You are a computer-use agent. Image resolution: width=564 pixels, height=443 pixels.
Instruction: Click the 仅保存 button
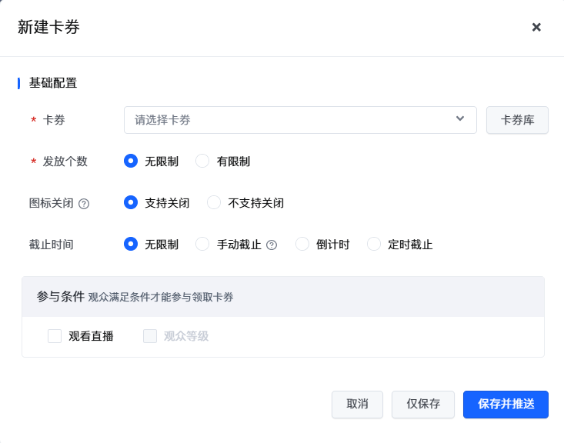coord(423,405)
